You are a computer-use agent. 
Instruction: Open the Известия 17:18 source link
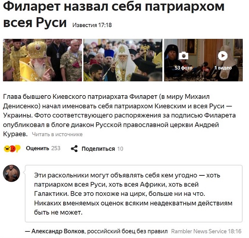[x=92, y=25]
